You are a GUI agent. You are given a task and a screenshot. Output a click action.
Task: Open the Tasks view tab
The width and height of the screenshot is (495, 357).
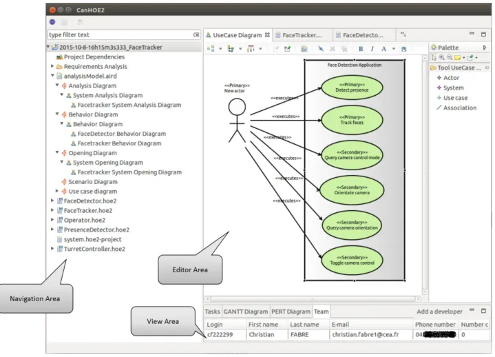pos(212,312)
